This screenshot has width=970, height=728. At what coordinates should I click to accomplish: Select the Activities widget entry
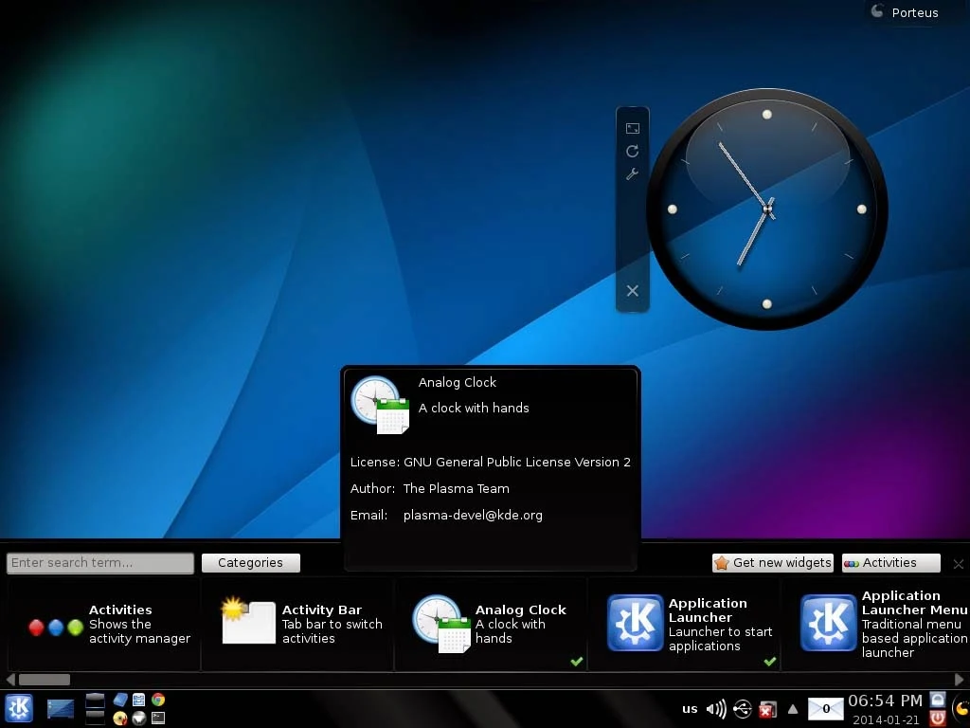104,625
